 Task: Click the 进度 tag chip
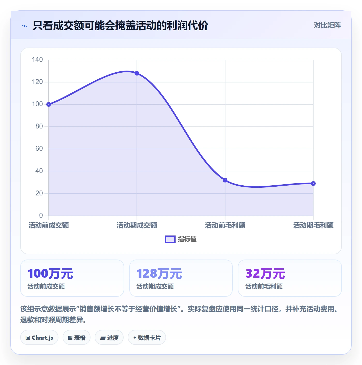pyautogui.click(x=109, y=338)
